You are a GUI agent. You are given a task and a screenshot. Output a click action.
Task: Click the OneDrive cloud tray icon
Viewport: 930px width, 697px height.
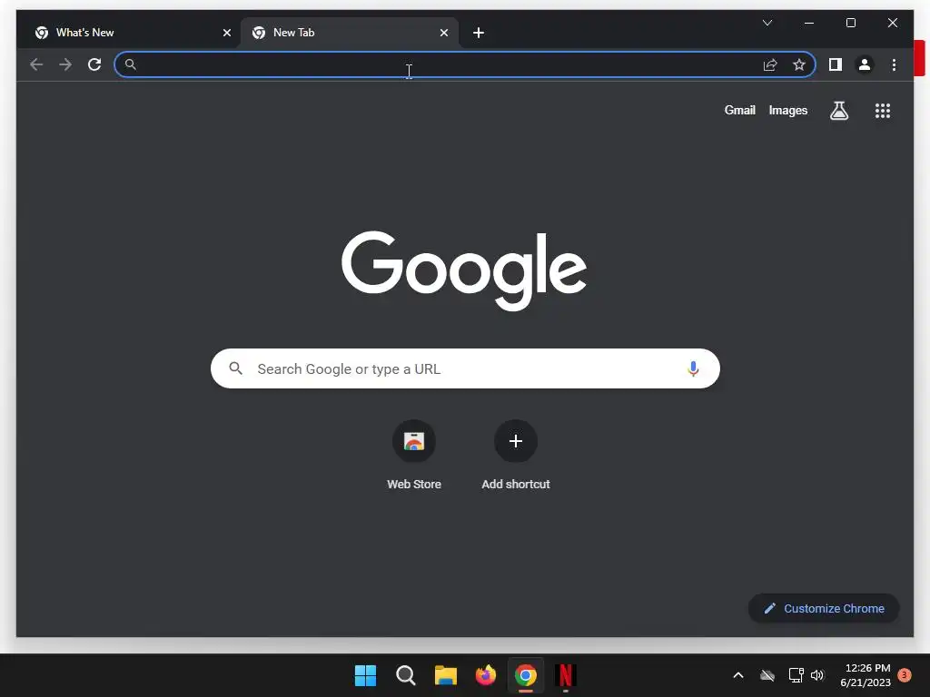pos(767,675)
